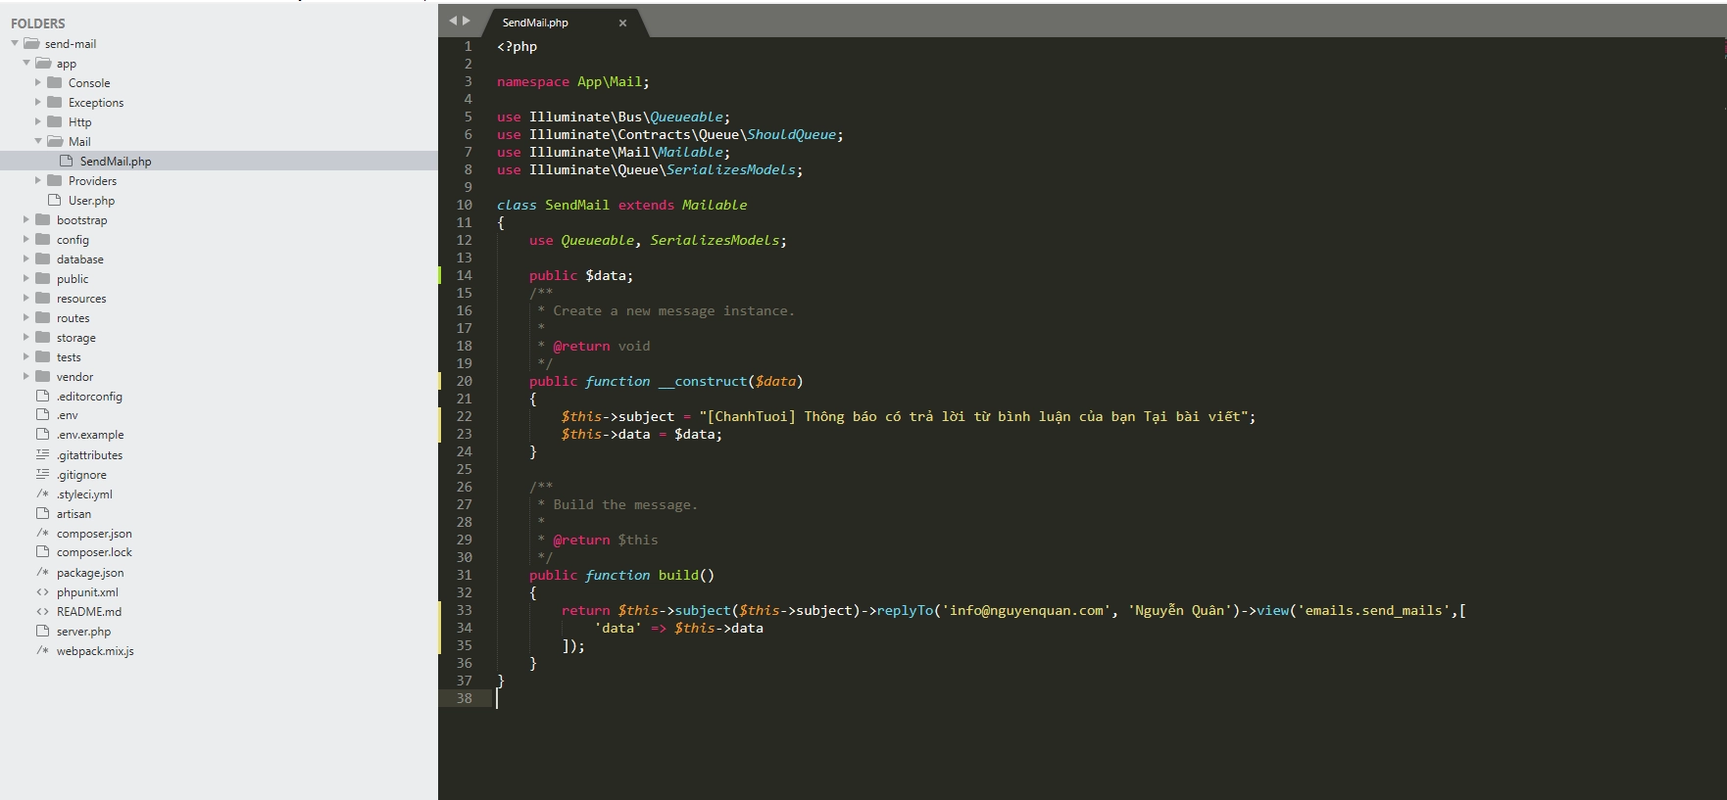Open User.php from the sidebar
This screenshot has width=1727, height=800.
coord(91,201)
